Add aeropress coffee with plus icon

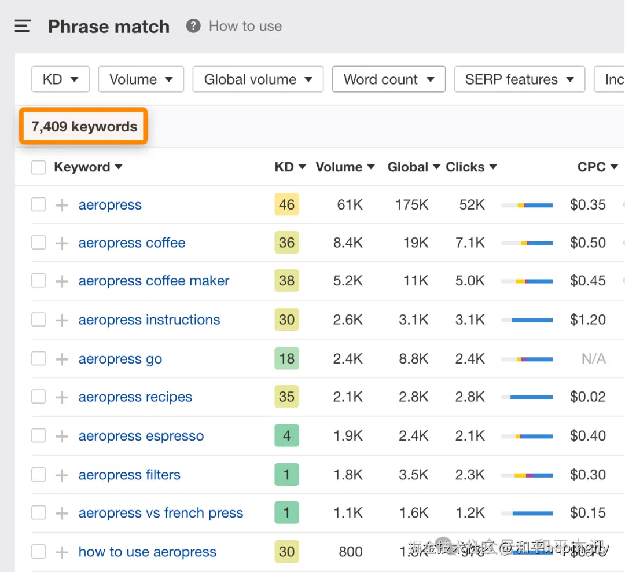pos(62,243)
